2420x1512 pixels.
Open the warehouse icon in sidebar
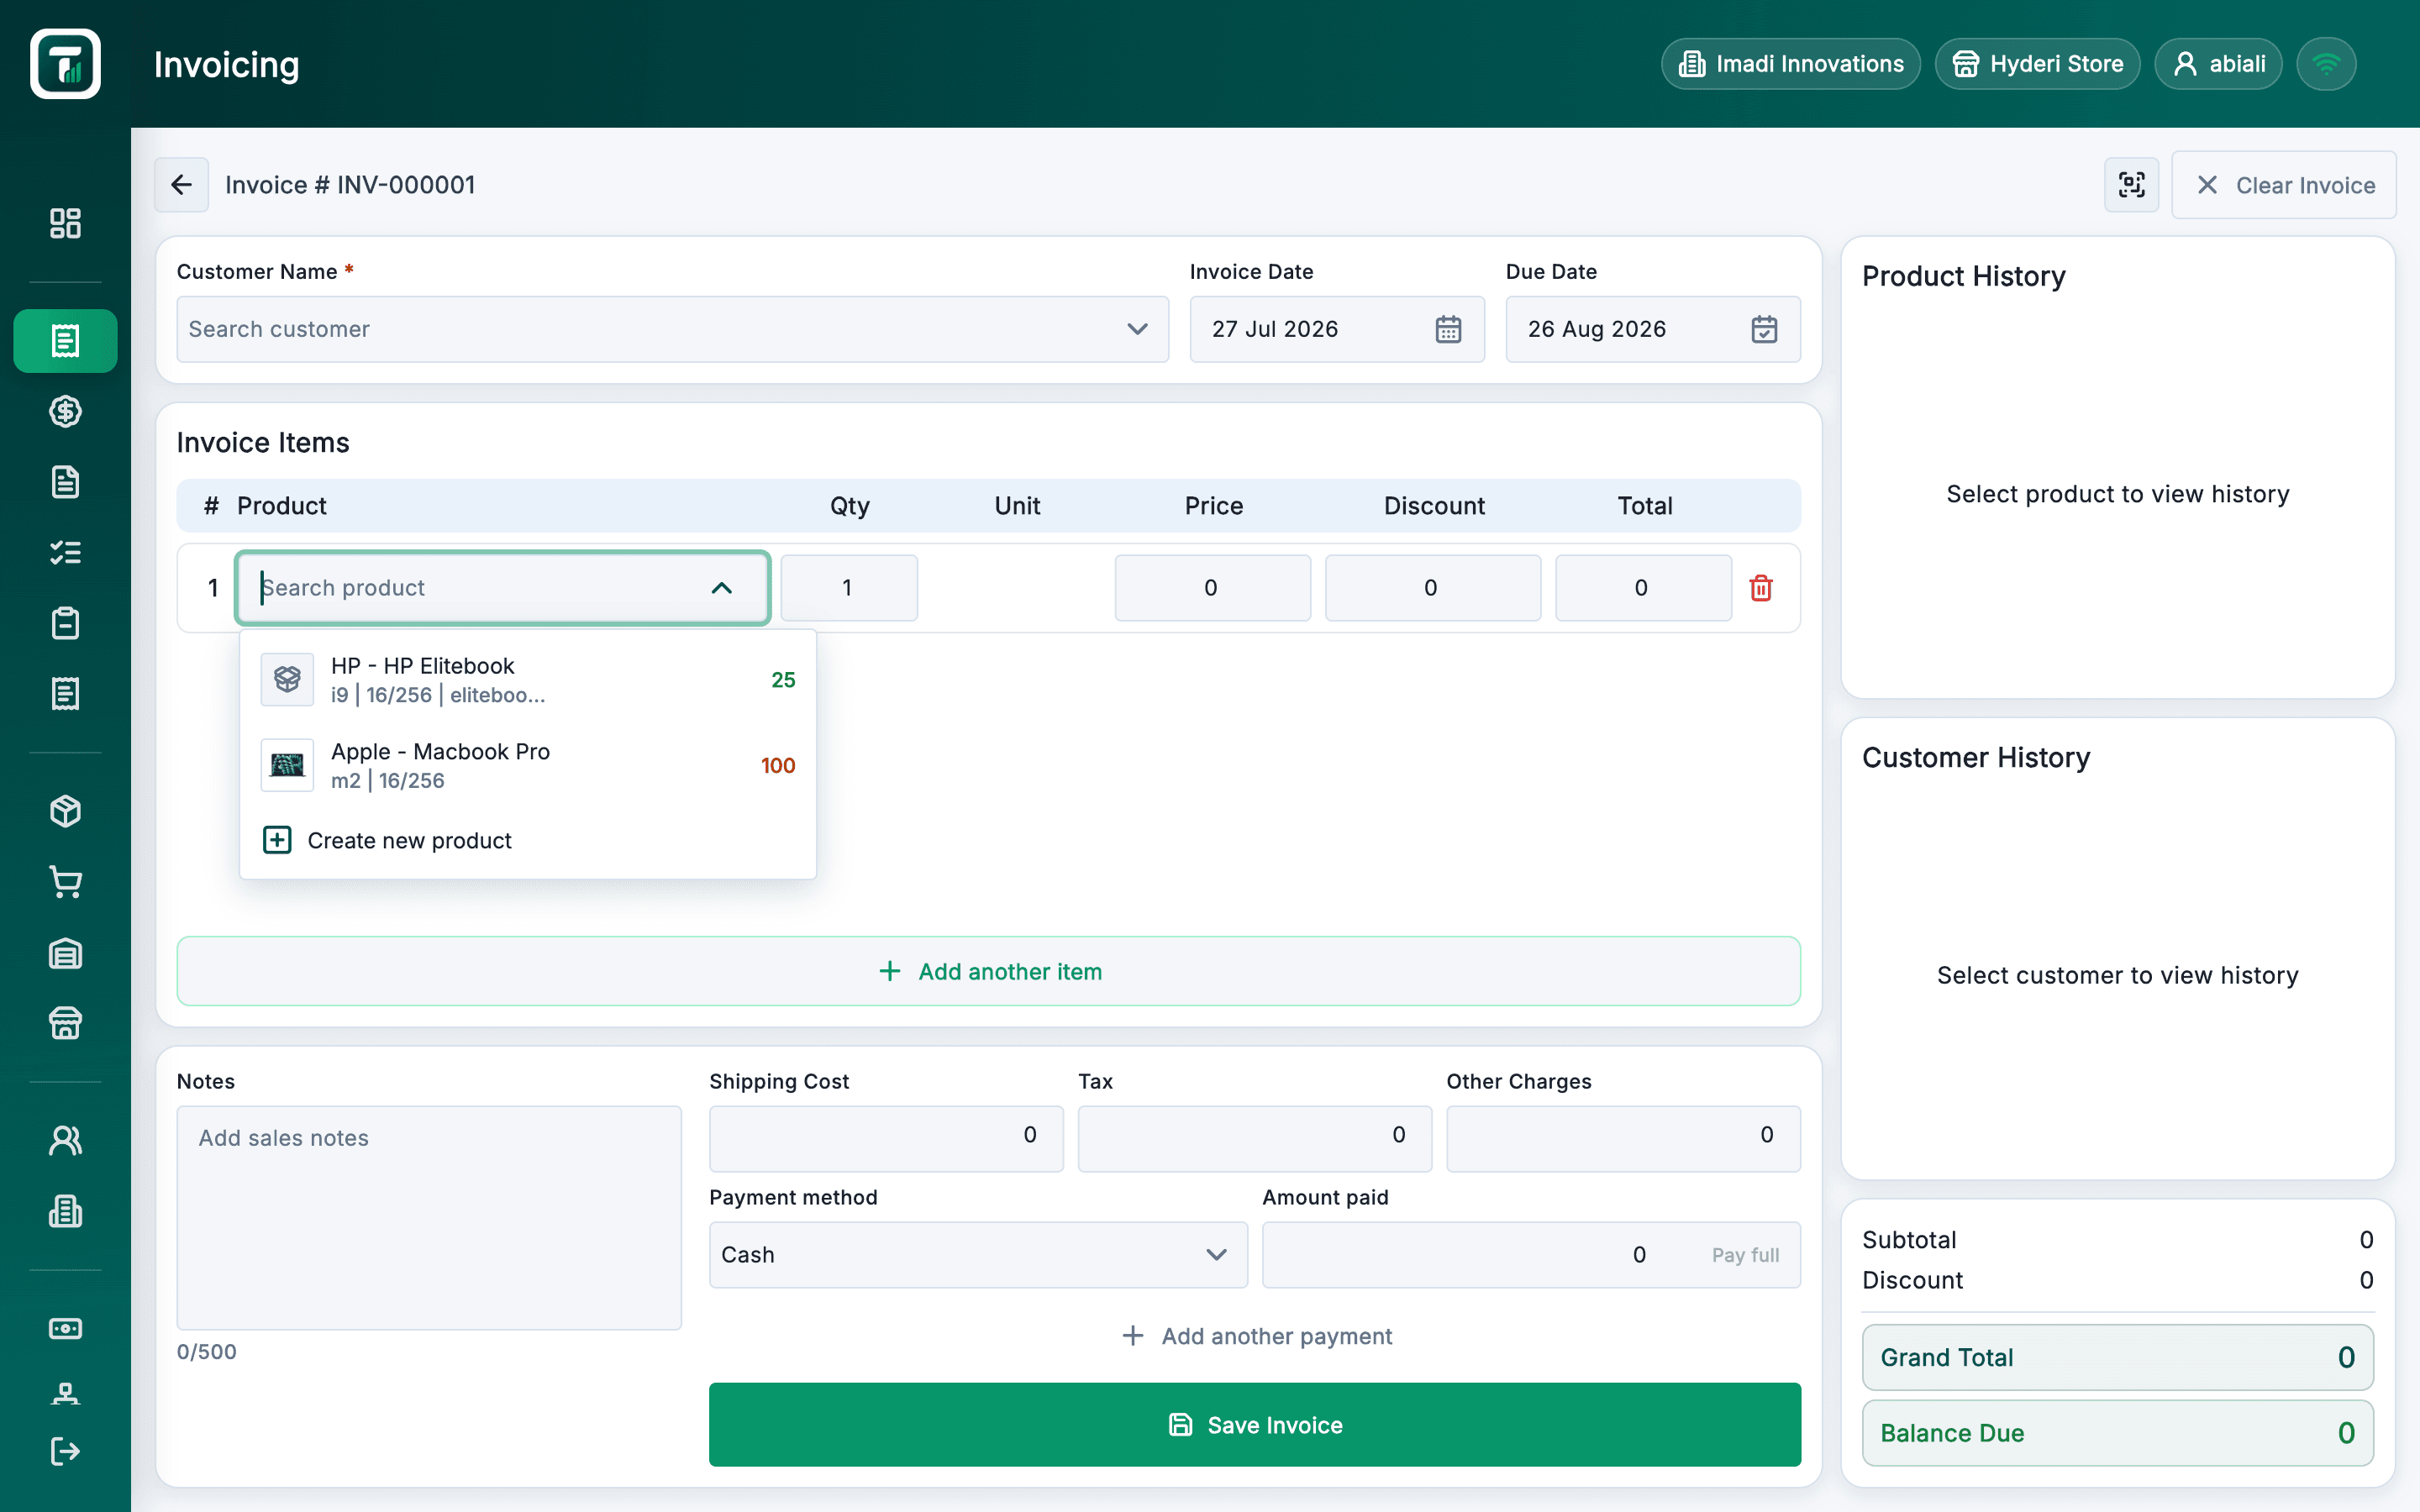[65, 953]
